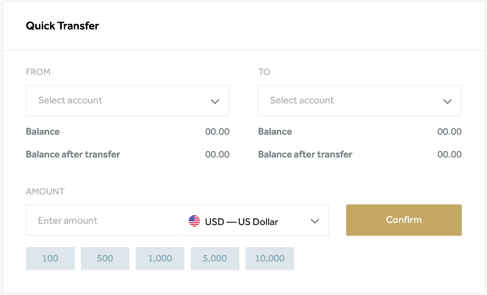Pick the 5,000 preset amount
This screenshot has width=487, height=295.
pos(215,258)
